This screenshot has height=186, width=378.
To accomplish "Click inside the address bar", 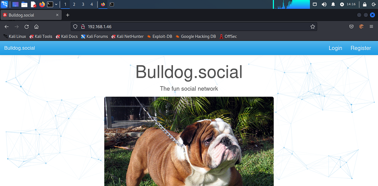I will (157, 26).
